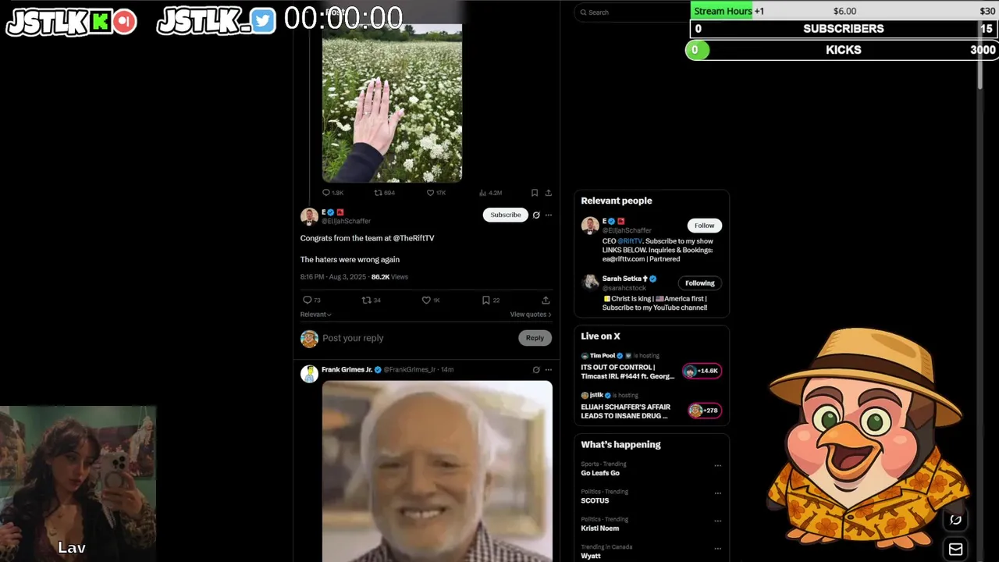The height and width of the screenshot is (562, 999).
Task: Open the Go Leafs Go trend options menu
Action: click(x=717, y=466)
